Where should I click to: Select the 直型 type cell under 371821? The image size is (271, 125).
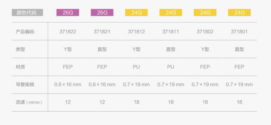[102, 50]
